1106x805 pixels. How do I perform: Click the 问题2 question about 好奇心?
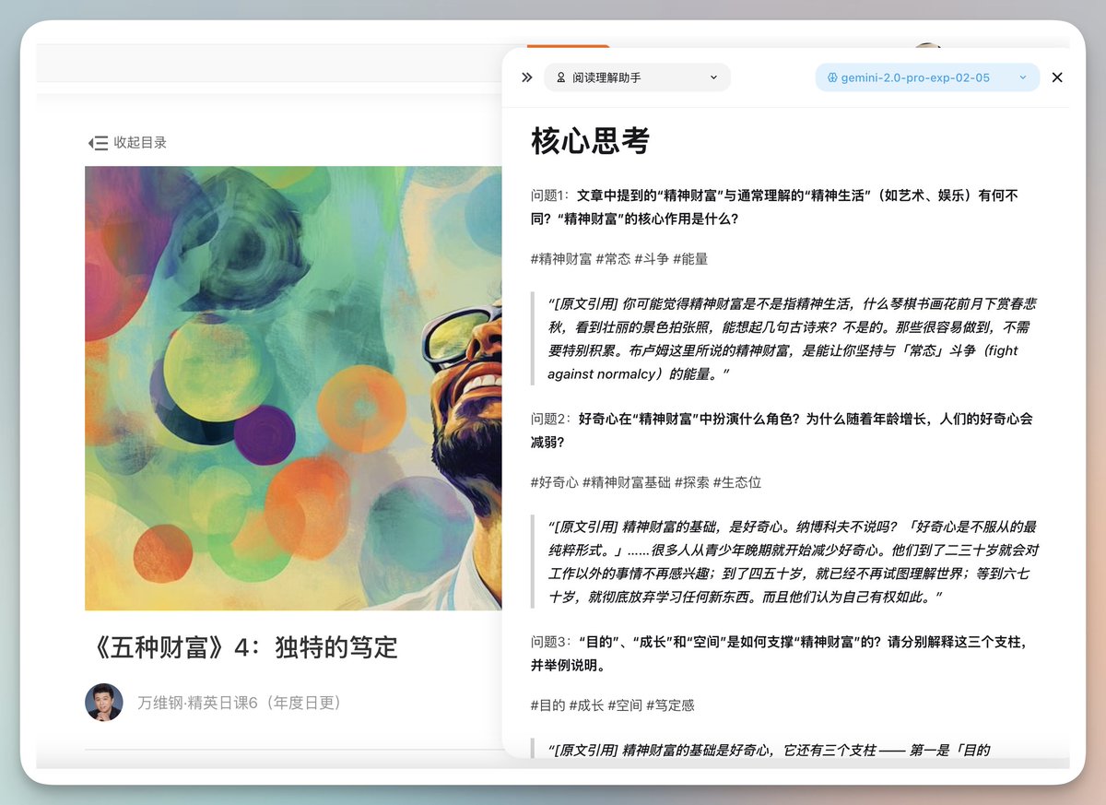(782, 431)
